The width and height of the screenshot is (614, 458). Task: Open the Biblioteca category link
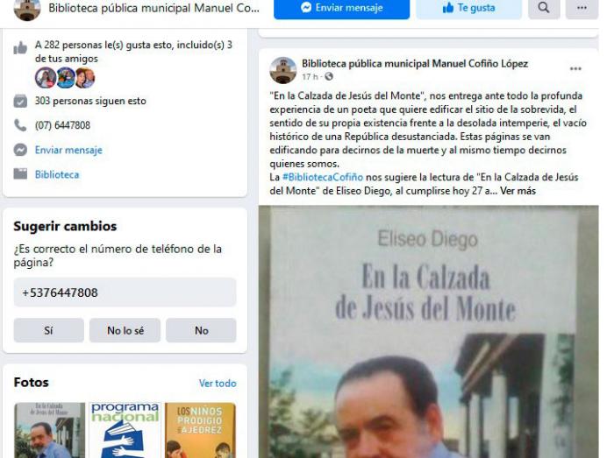coord(57,174)
